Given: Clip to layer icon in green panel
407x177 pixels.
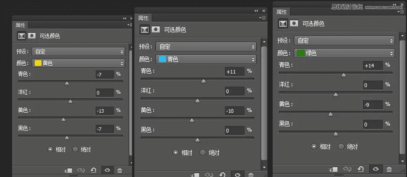Looking at the screenshot, I should [333, 170].
